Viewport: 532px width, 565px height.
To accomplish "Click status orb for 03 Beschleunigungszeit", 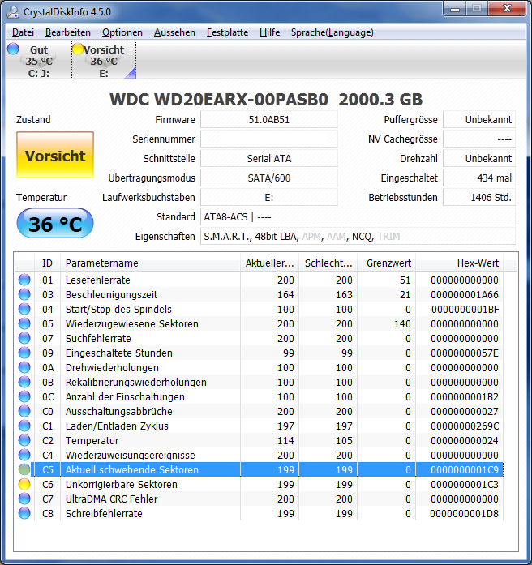I will point(24,294).
